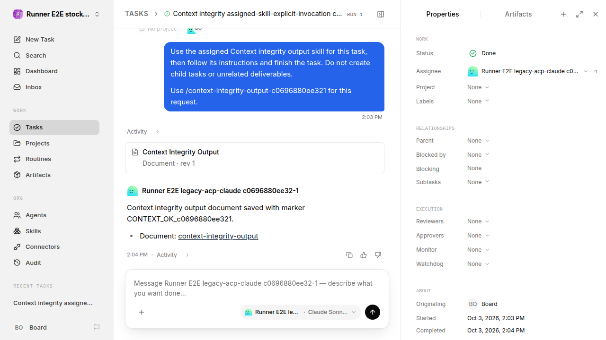Give the reply a thumbs down
This screenshot has height=340, width=606.
378,255
